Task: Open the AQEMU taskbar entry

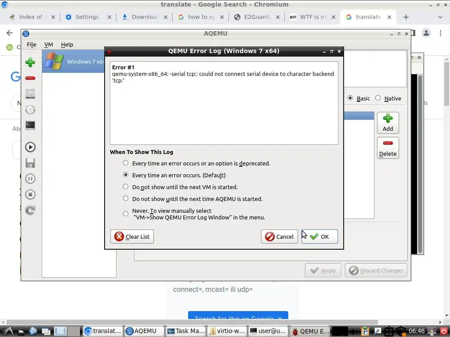Action: (144, 331)
